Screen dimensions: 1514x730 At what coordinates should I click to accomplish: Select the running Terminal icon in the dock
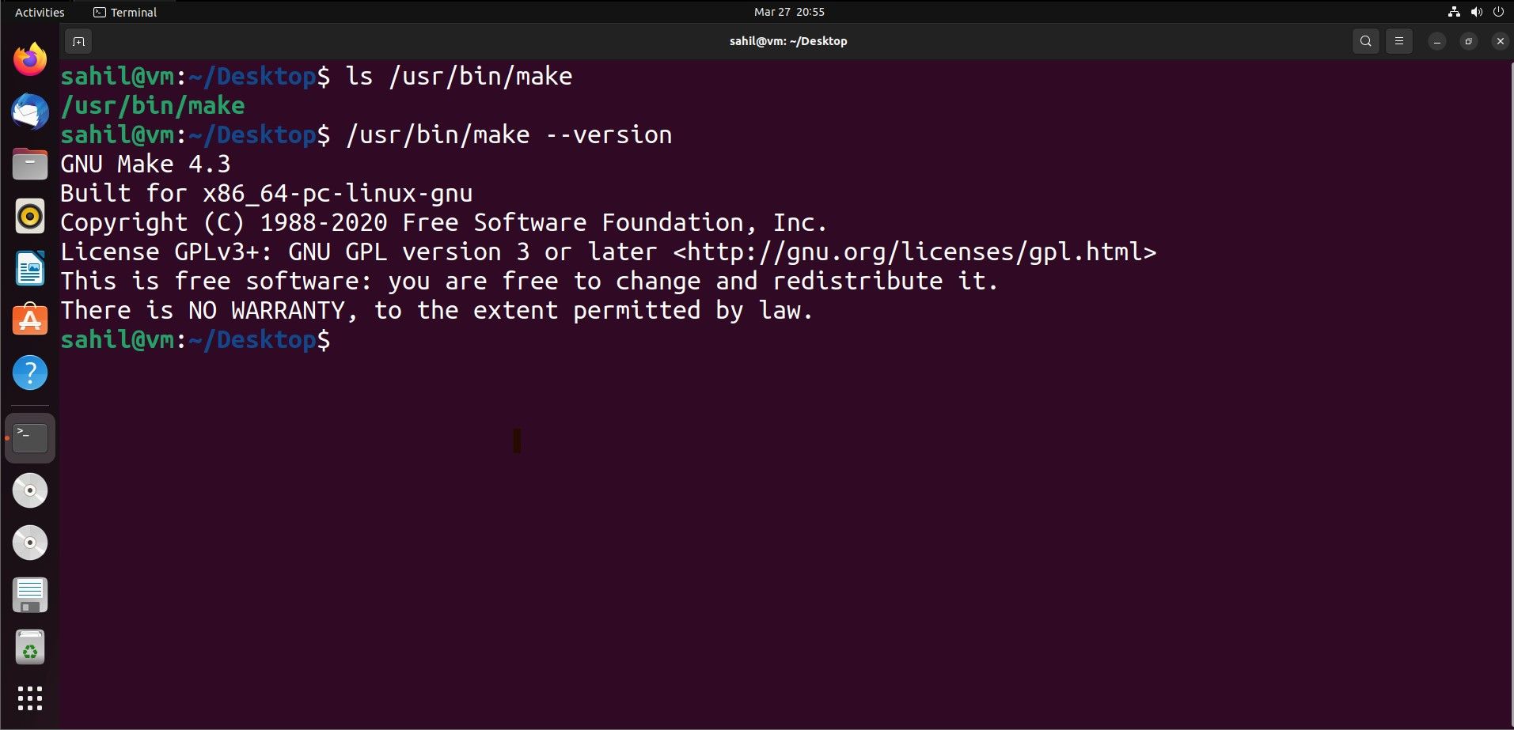(29, 437)
